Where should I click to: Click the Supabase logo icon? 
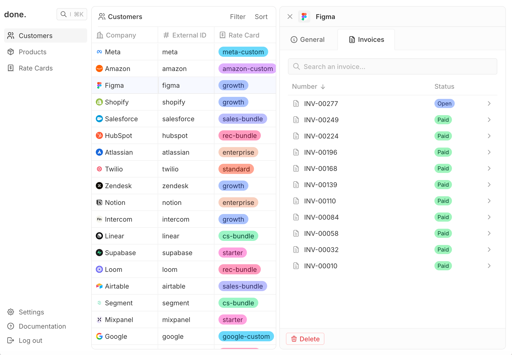(99, 253)
